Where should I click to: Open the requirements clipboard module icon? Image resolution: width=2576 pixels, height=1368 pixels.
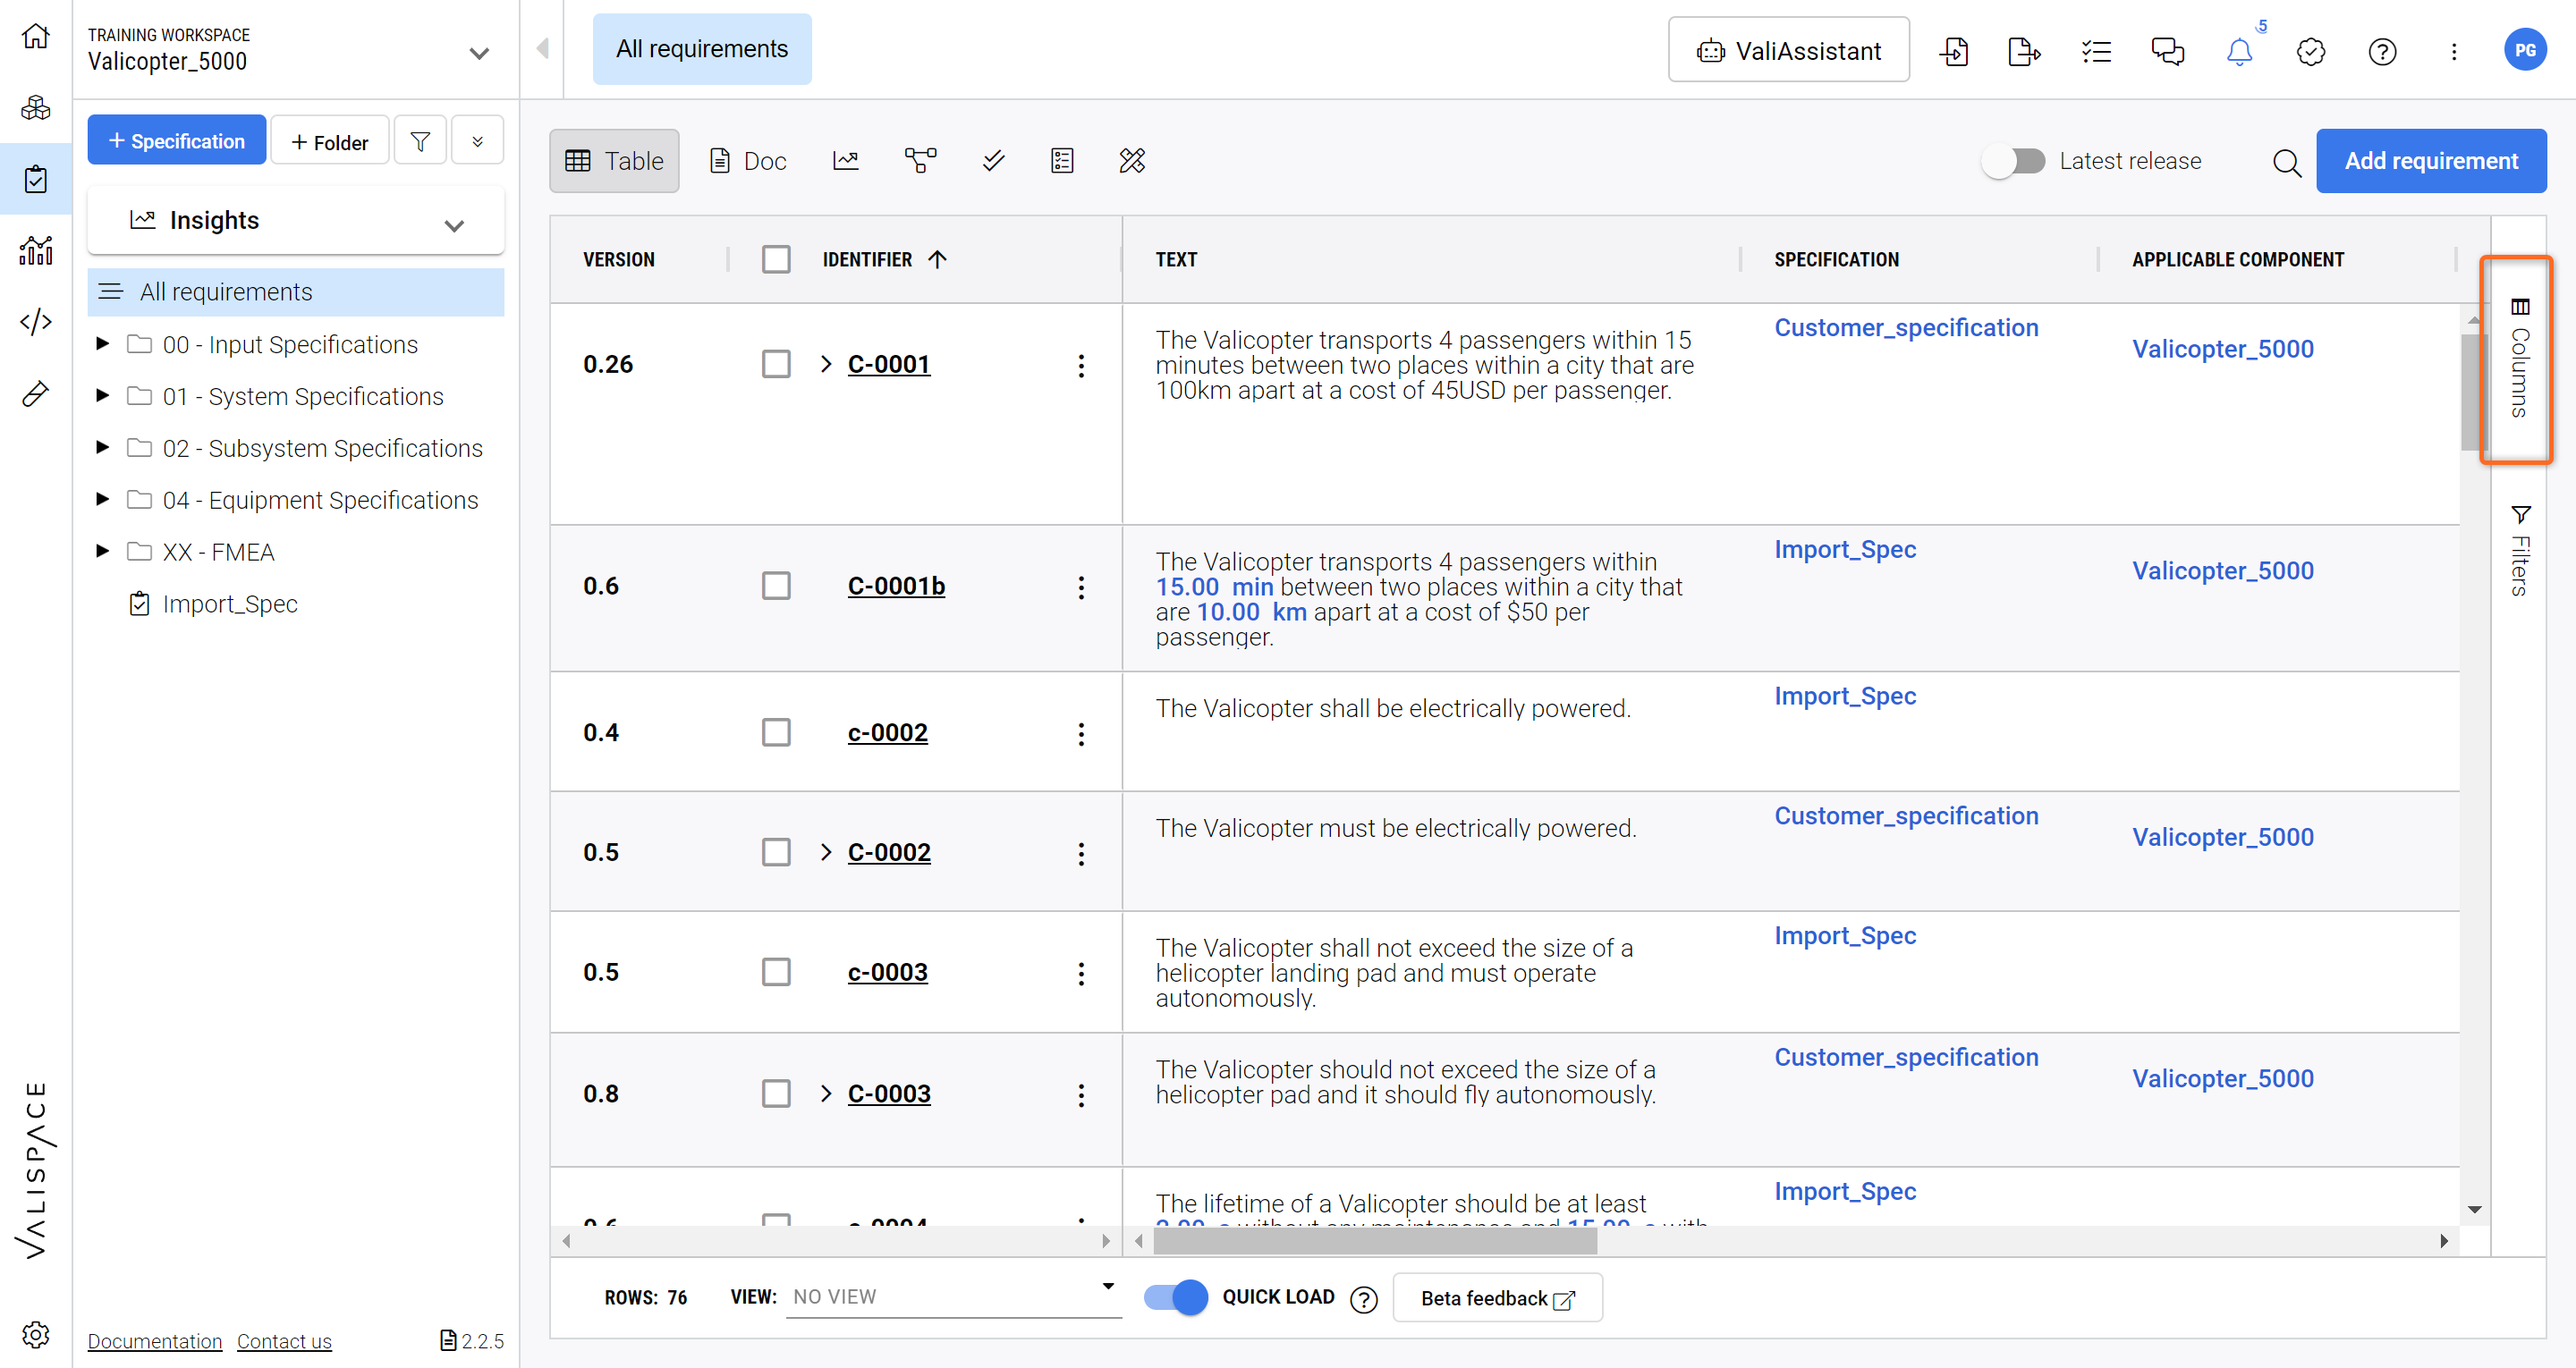(36, 180)
